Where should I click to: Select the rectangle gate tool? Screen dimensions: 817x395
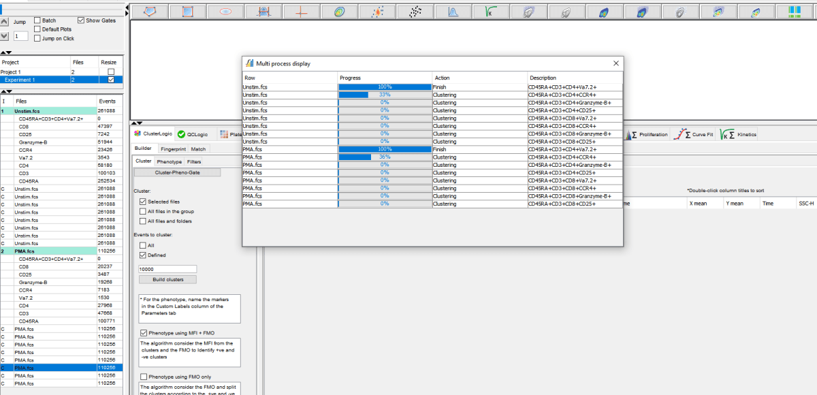187,11
